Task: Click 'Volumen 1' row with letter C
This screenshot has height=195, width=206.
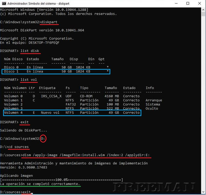Action: click(83, 100)
